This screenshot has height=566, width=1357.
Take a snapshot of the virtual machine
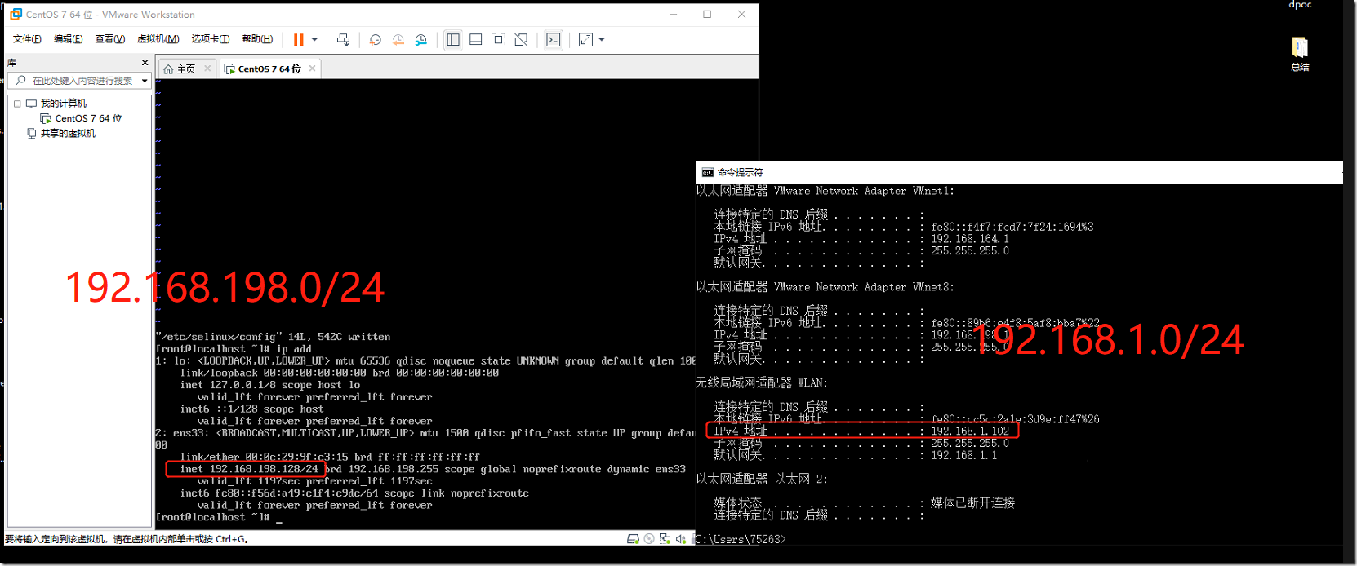375,39
